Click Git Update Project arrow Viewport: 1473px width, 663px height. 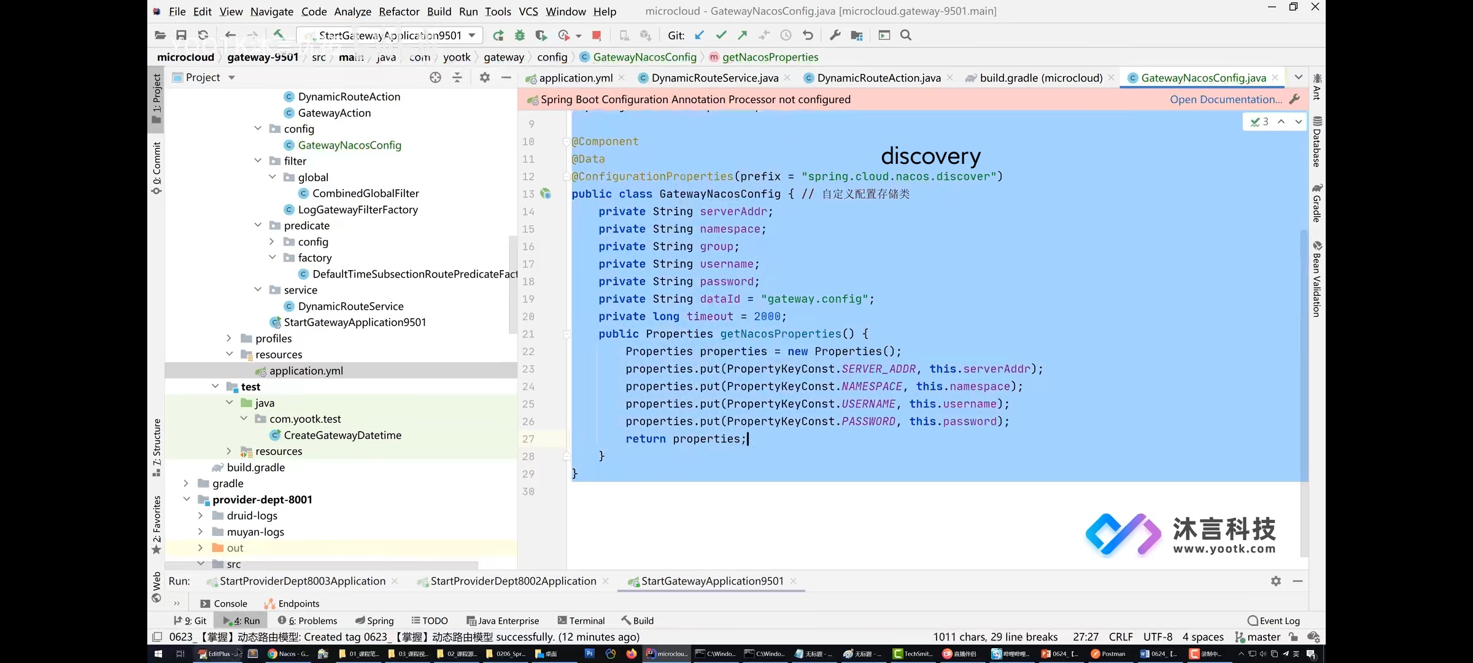(x=699, y=36)
